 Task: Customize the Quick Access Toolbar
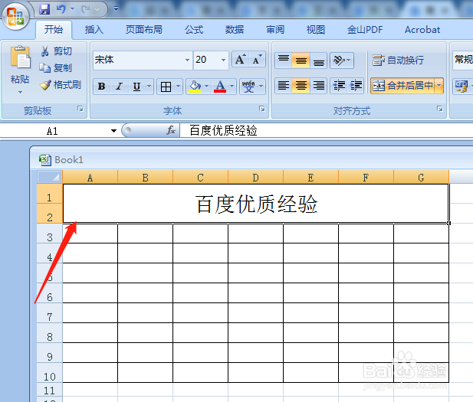click(116, 9)
